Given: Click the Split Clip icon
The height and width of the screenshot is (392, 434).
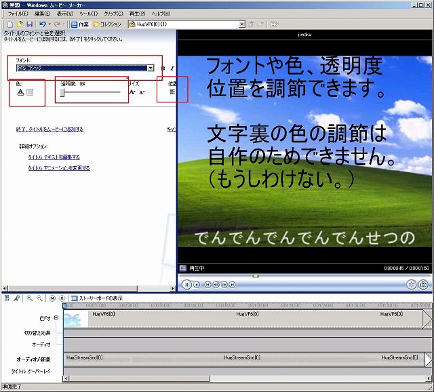Looking at the screenshot, I should click(412, 285).
